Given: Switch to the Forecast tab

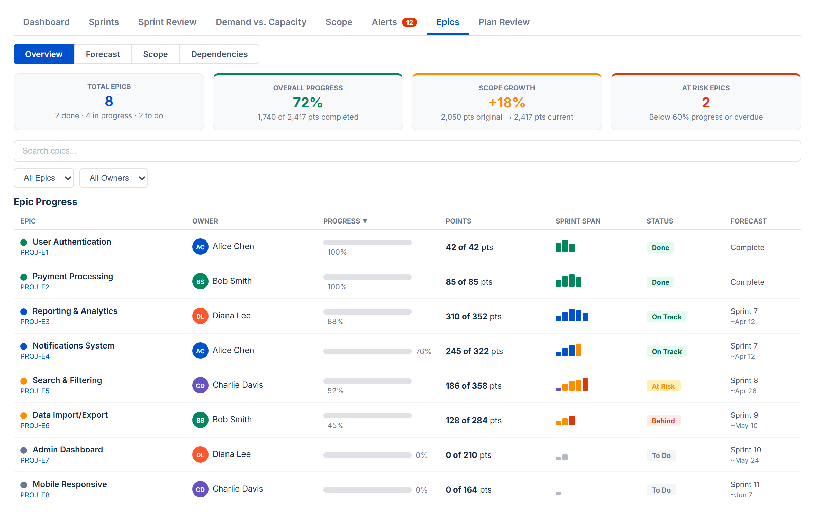Looking at the screenshot, I should (103, 54).
